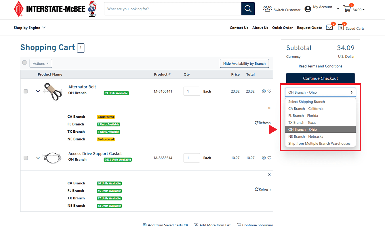Image resolution: width=385 pixels, height=226 pixels.
Task: Choose Select Shipping Branch option
Action: 320,102
